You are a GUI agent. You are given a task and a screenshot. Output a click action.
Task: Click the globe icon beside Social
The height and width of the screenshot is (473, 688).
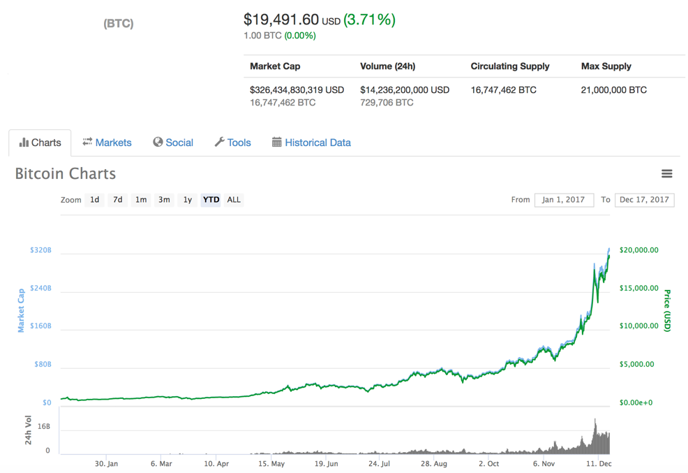point(158,143)
